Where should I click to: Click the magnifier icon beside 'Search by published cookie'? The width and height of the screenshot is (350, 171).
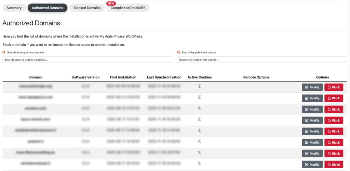pos(179,53)
